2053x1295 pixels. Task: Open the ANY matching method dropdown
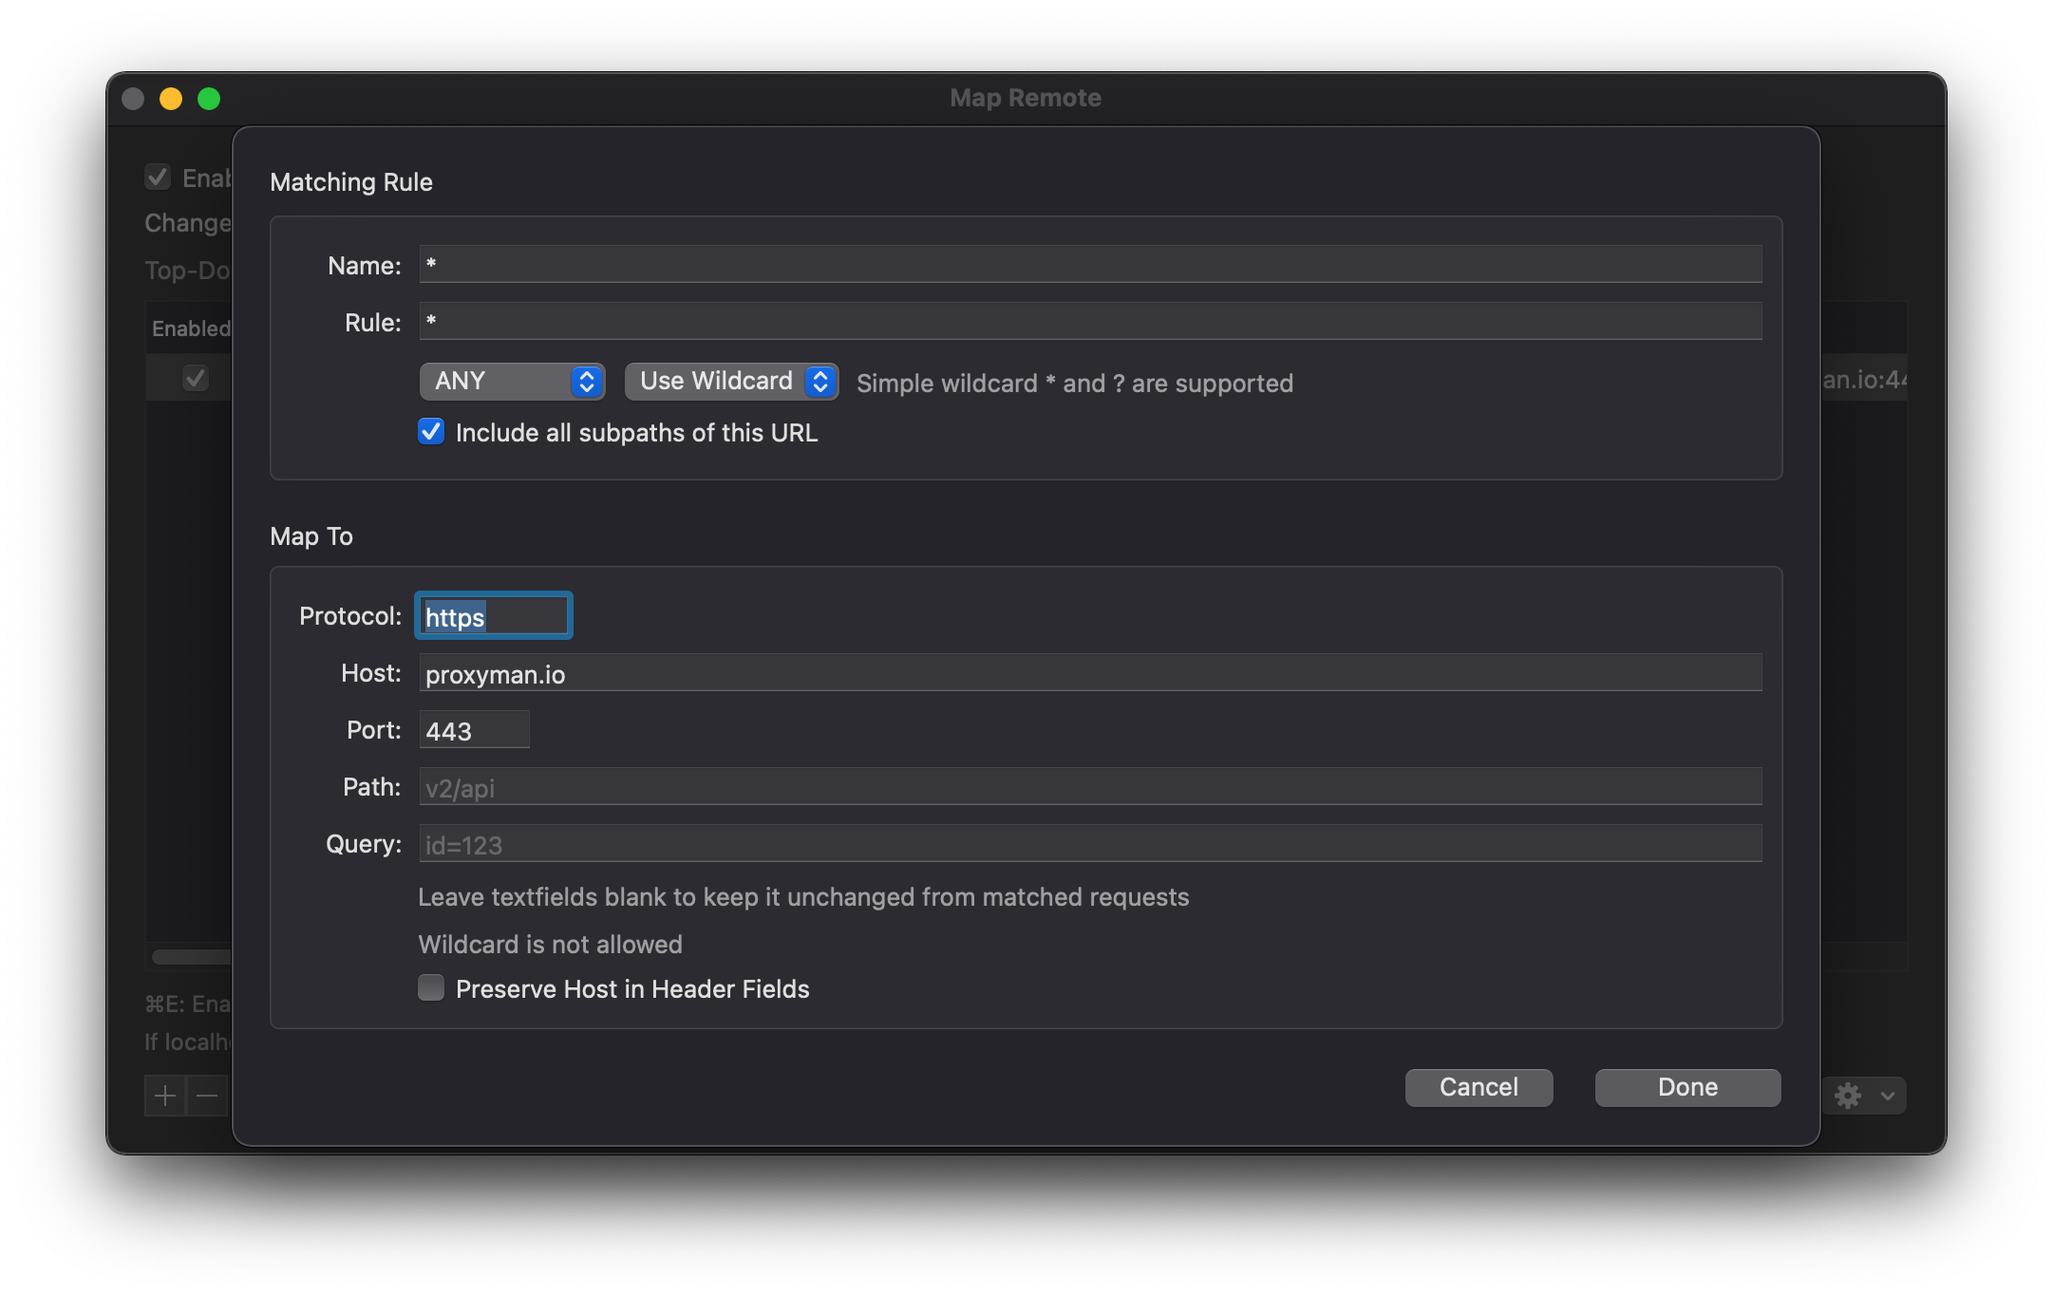(511, 382)
